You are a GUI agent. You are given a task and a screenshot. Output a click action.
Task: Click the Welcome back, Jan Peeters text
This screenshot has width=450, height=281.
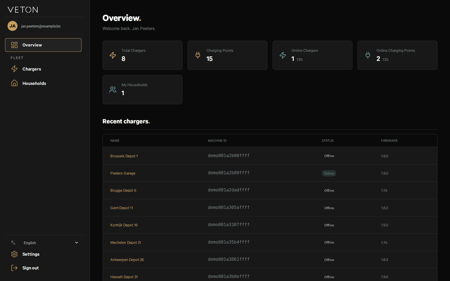tap(129, 28)
